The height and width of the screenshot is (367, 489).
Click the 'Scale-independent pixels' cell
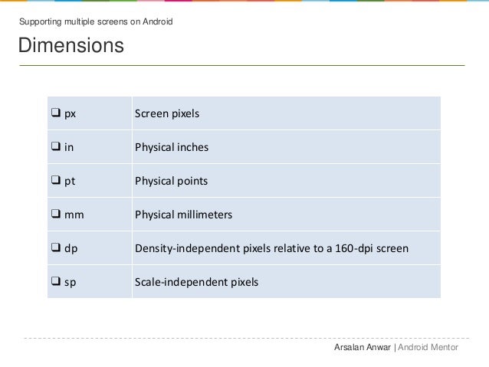[196, 283]
